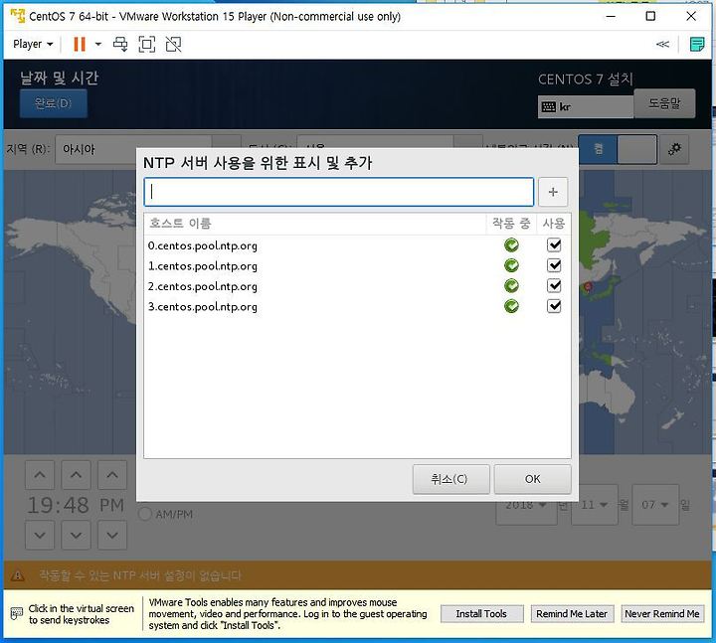Open the 07 day dropdown
The height and width of the screenshot is (643, 716).
point(654,505)
